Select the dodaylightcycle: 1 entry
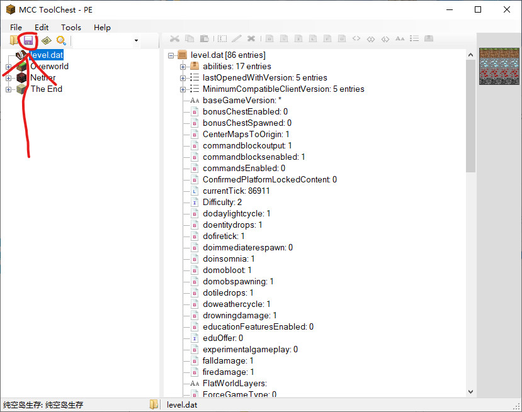The image size is (522, 412). click(237, 213)
